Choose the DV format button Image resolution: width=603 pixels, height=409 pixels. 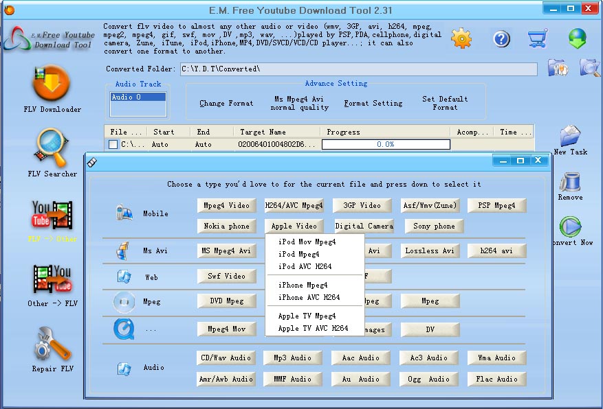[430, 329]
